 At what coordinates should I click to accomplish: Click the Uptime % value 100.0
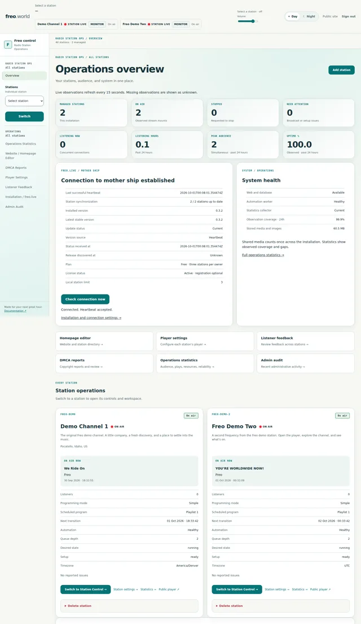(x=300, y=145)
